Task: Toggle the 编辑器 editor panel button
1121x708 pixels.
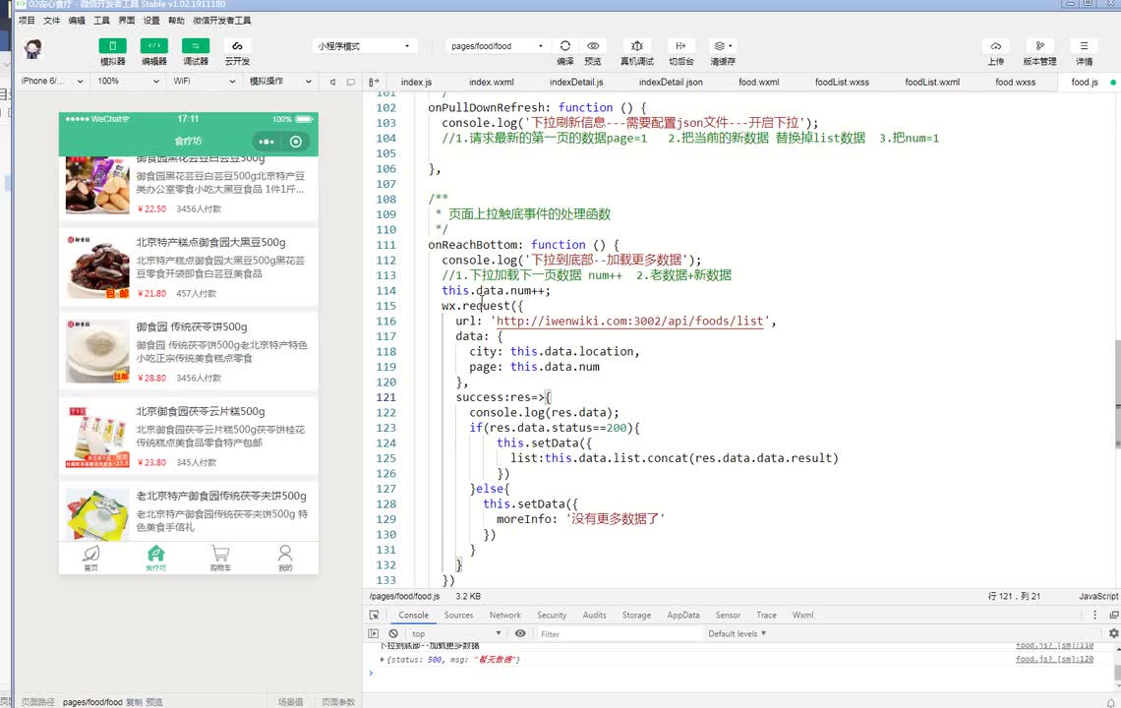Action: click(153, 46)
